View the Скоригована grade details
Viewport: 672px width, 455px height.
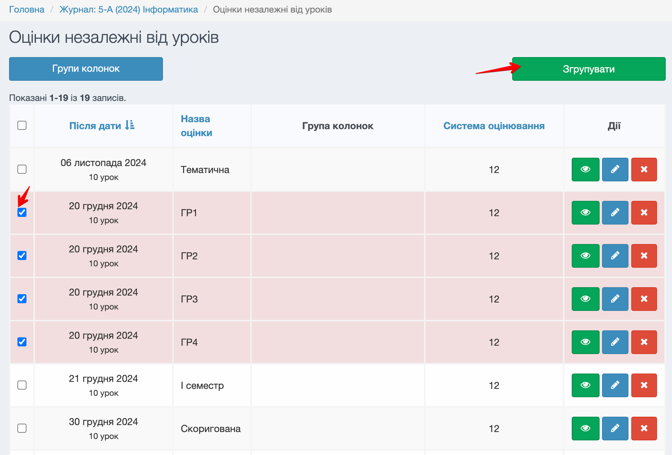585,429
